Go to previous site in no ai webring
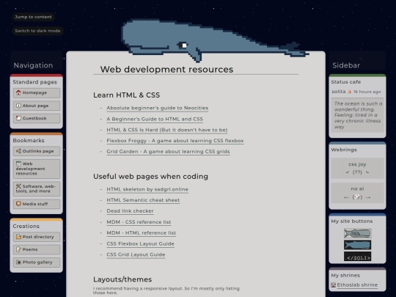 click(x=346, y=197)
